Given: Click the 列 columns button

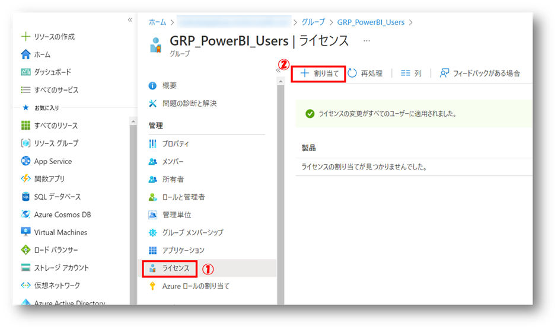Looking at the screenshot, I should [x=411, y=73].
